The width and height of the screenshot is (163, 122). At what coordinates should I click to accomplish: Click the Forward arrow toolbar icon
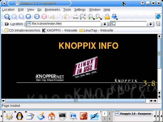[x=21, y=17]
